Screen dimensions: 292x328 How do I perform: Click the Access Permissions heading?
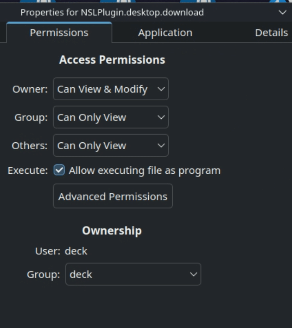[x=112, y=60]
